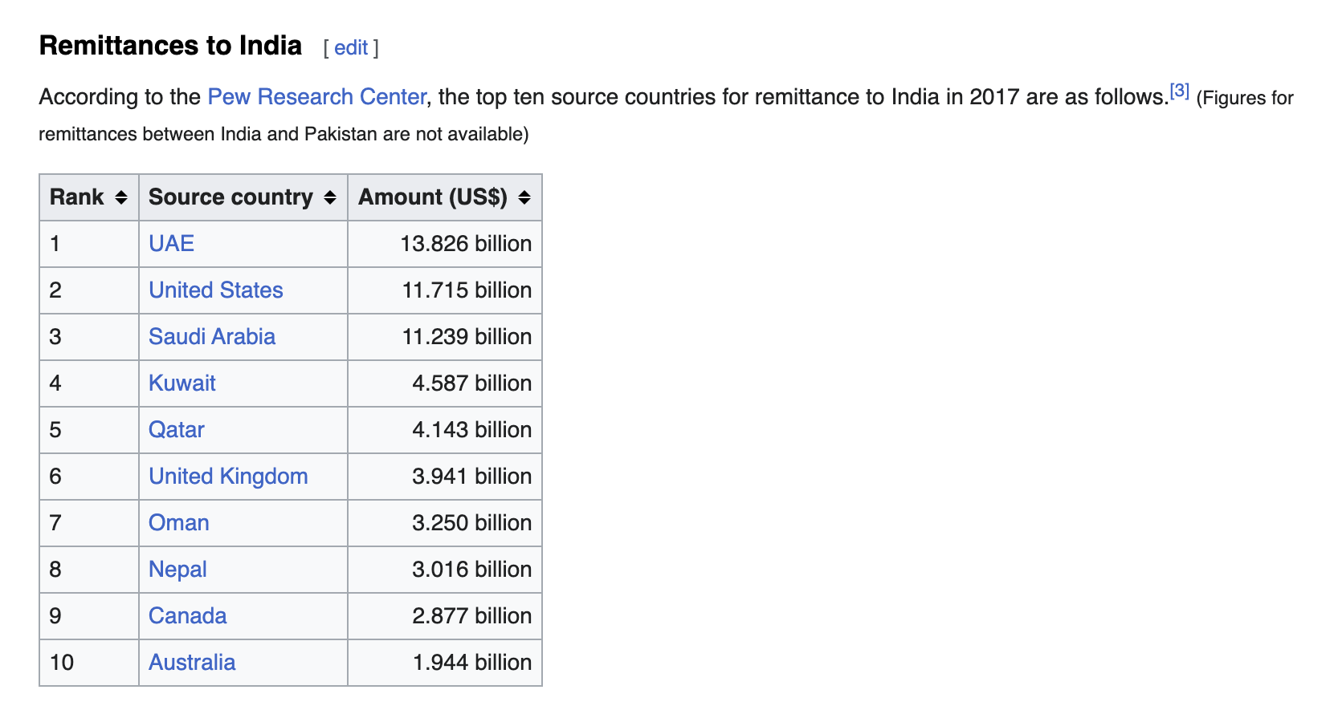Image resolution: width=1338 pixels, height=710 pixels.
Task: Go to the Oman link
Action: (179, 523)
